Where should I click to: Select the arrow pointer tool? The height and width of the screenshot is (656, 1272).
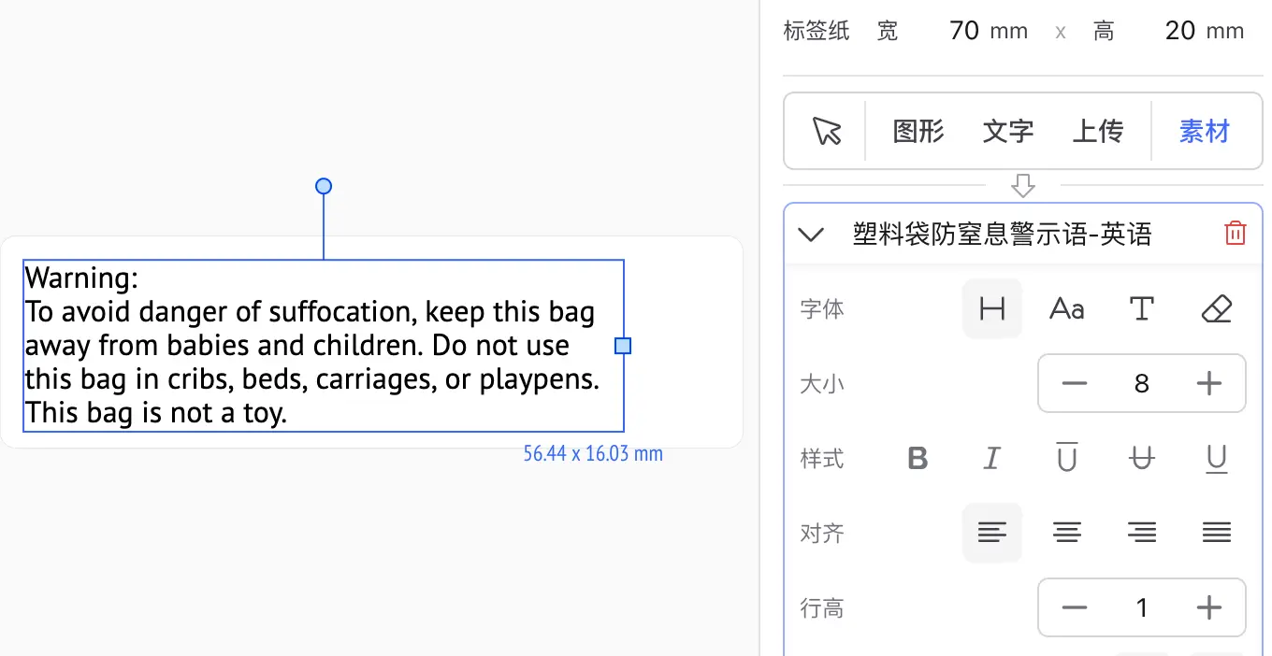pos(827,132)
